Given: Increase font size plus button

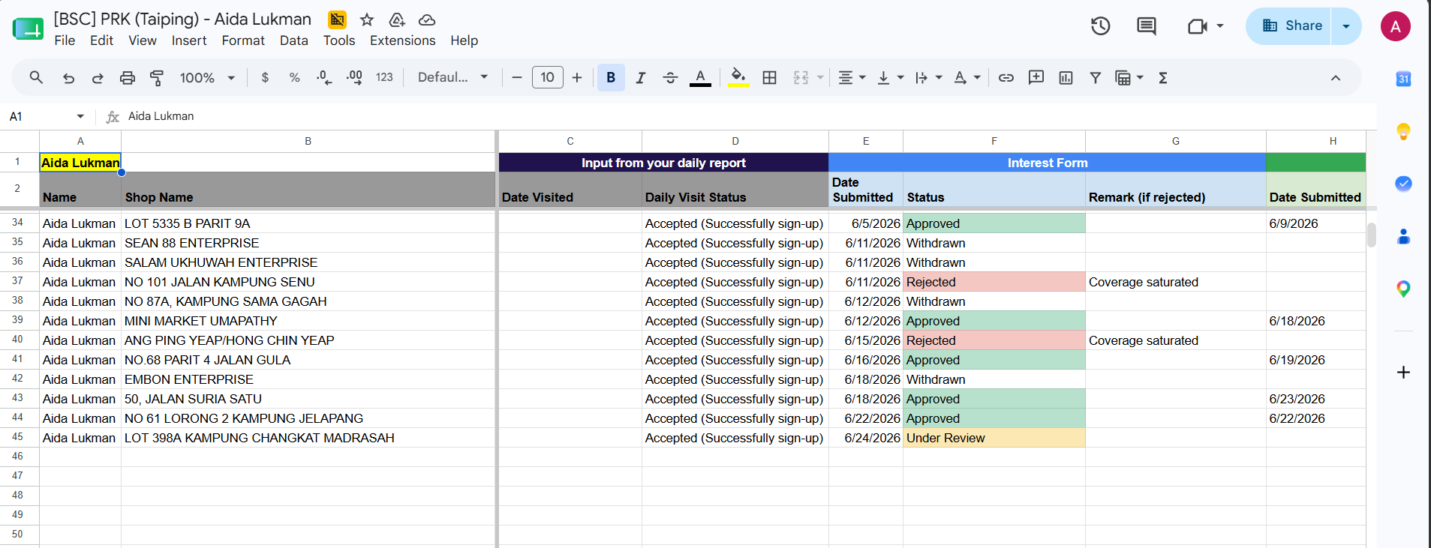Looking at the screenshot, I should point(577,77).
